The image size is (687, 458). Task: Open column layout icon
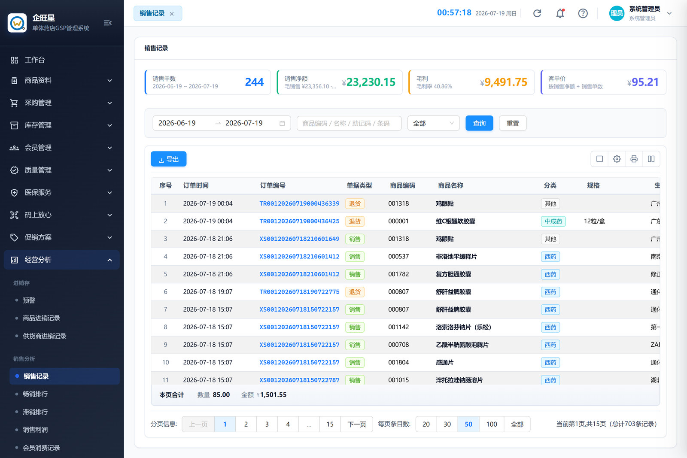pos(651,159)
